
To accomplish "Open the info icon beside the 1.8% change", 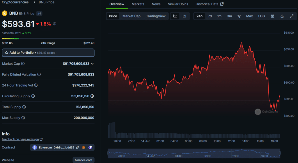I will (x=54, y=24).
